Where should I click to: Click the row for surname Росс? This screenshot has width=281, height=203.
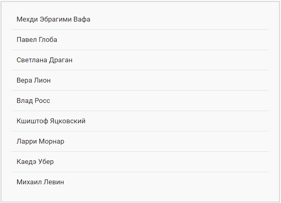[33, 101]
